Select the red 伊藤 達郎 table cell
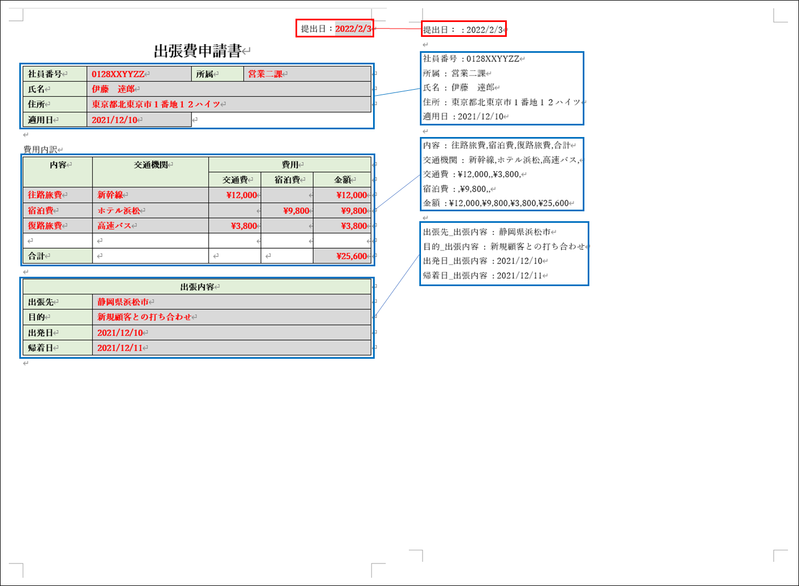 click(229, 89)
